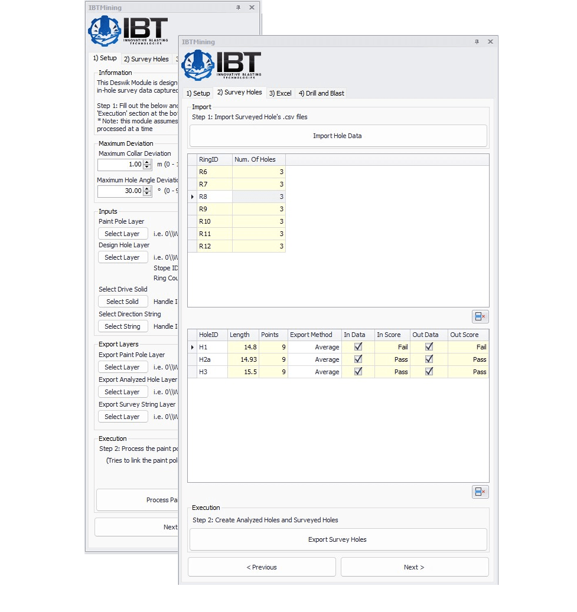Switch to the 3) Excel tab
Screen dimensions: 577x612
pos(280,93)
